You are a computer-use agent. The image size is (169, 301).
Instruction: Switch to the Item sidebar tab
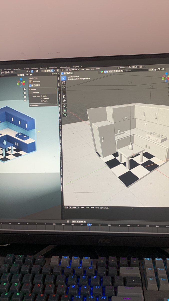click(x=59, y=78)
